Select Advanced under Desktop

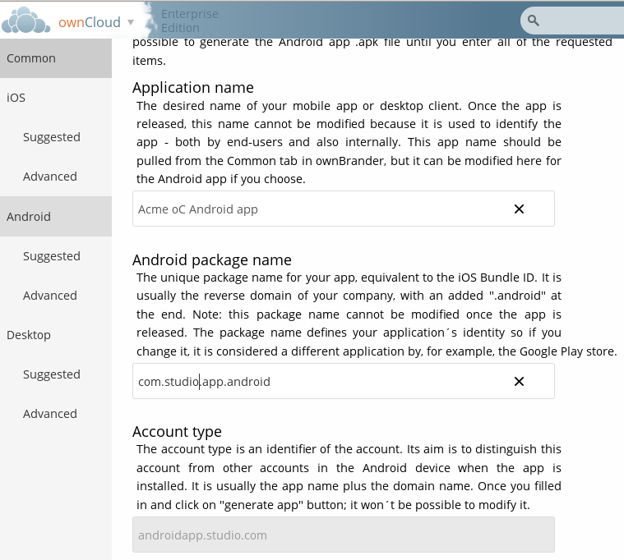50,414
